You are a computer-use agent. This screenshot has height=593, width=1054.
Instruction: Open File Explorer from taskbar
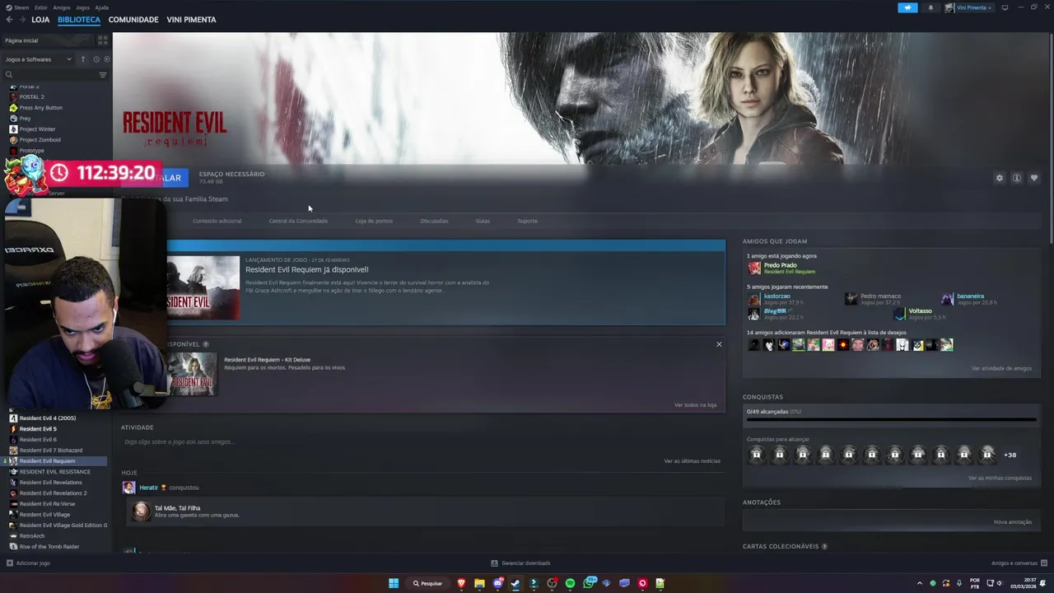click(x=479, y=583)
